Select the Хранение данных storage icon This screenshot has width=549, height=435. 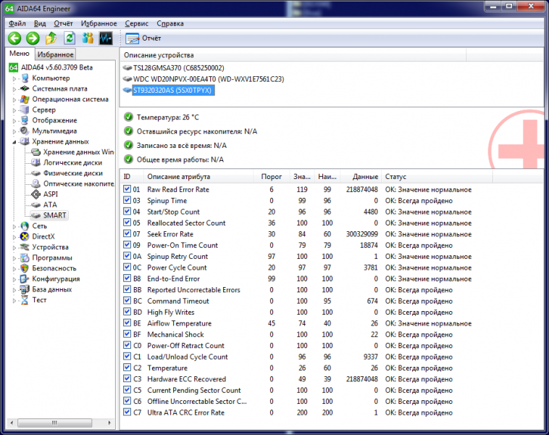[25, 141]
